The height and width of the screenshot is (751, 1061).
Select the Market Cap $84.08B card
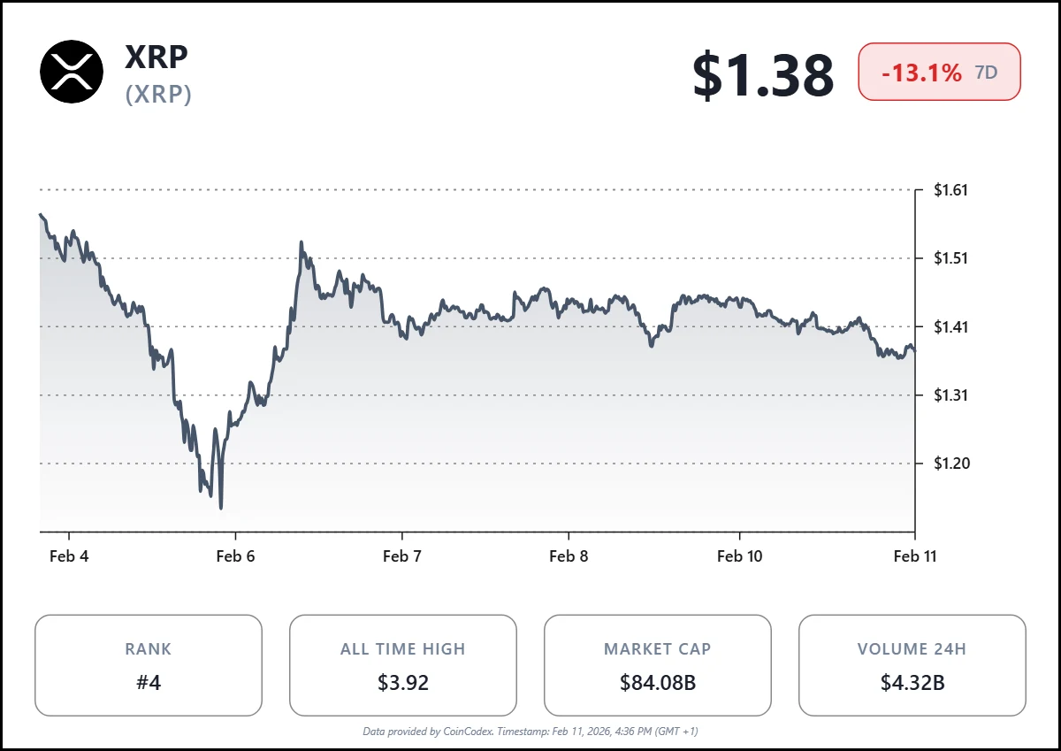click(657, 665)
